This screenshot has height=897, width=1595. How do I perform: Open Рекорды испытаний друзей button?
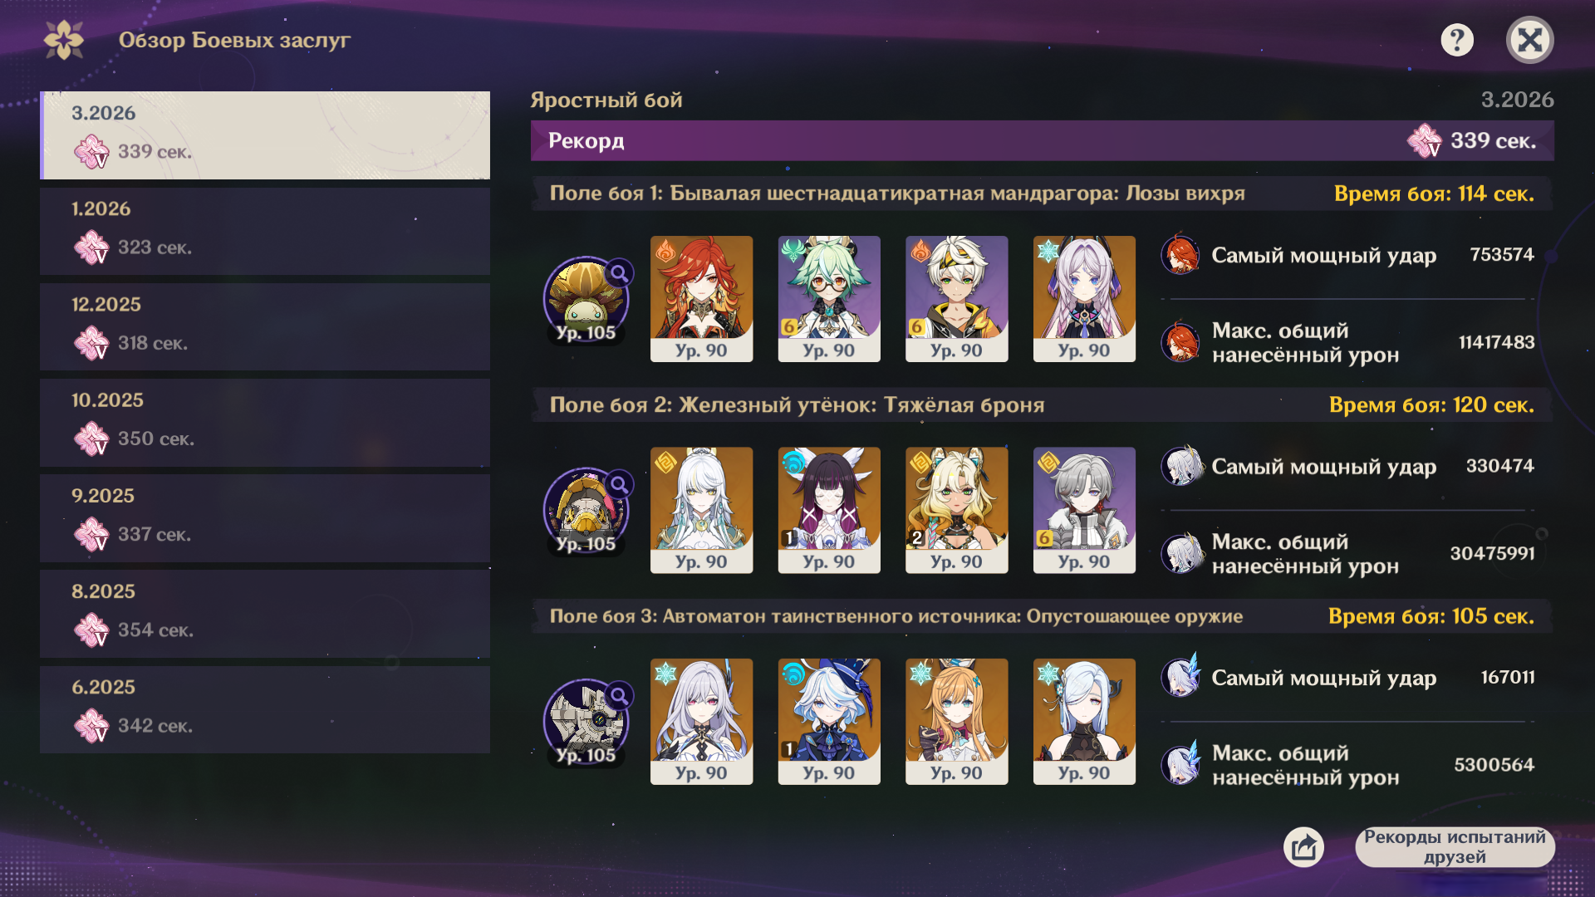coord(1455,847)
